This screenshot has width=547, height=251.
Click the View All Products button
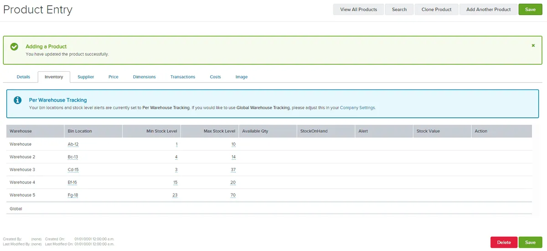(x=358, y=10)
